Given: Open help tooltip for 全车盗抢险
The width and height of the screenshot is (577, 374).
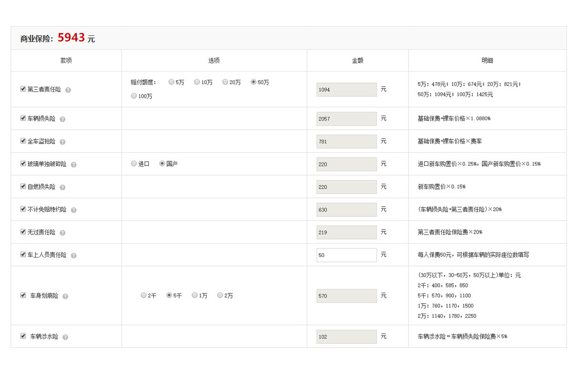Looking at the screenshot, I should click(63, 142).
